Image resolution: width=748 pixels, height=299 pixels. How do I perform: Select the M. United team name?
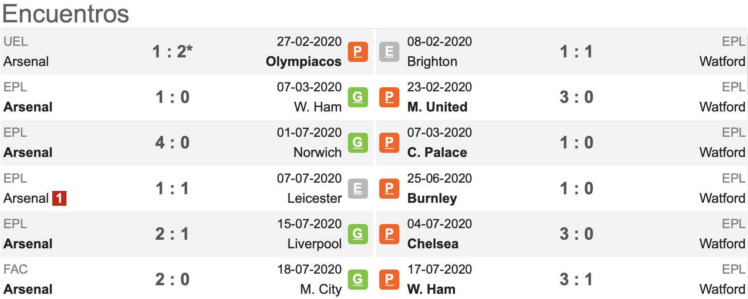pos(437,107)
